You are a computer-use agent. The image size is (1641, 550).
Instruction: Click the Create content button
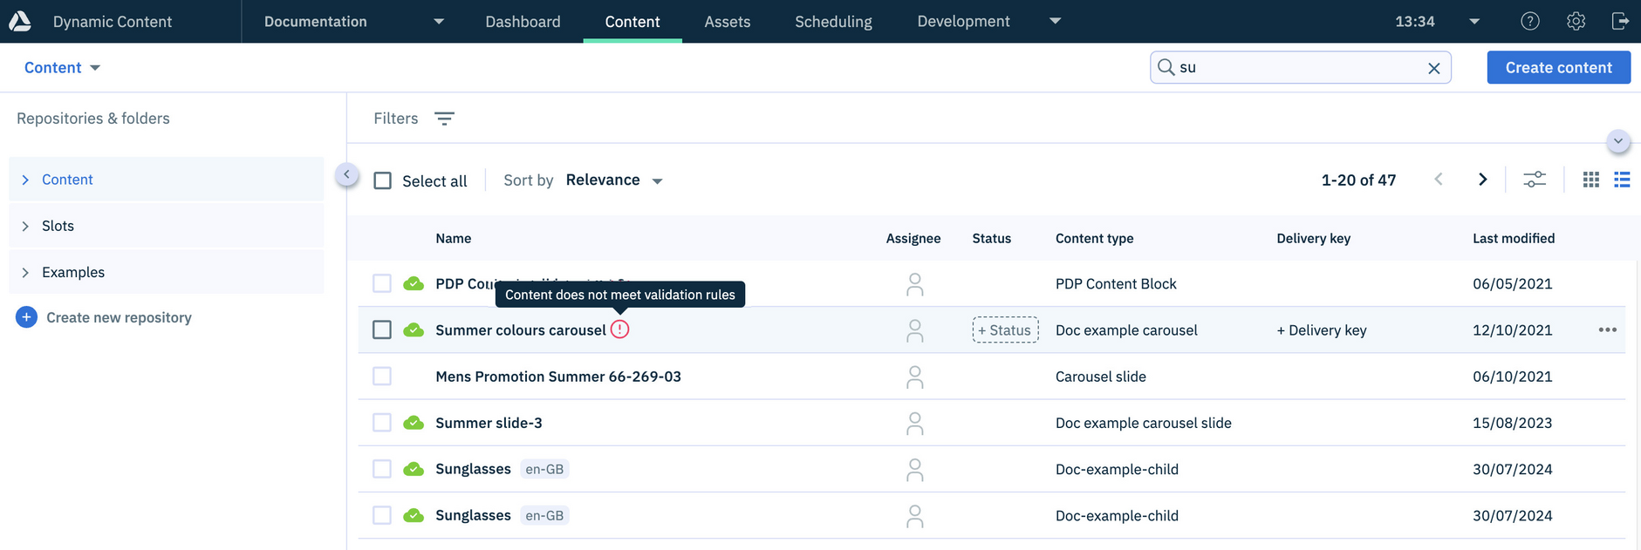(x=1558, y=68)
